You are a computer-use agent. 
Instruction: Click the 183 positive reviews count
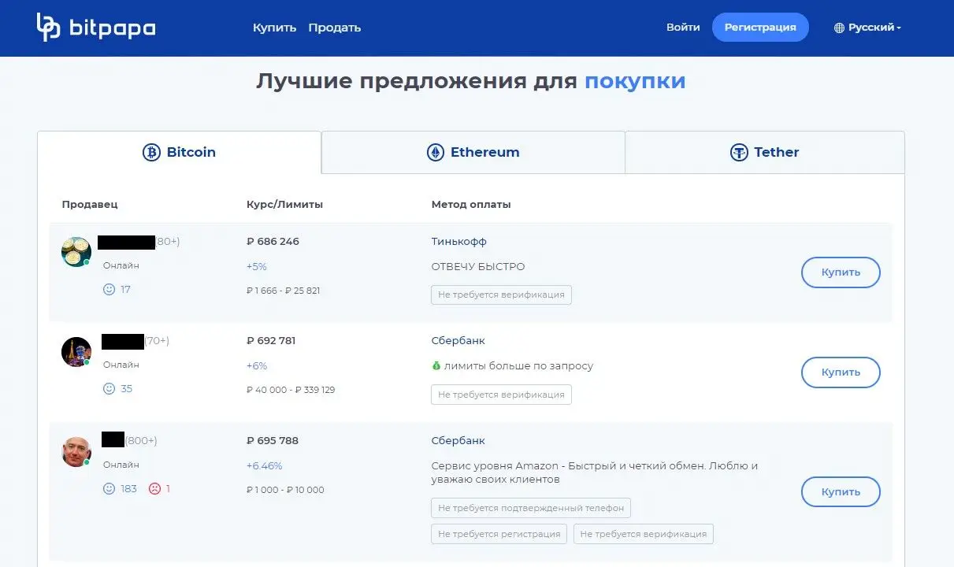click(129, 488)
